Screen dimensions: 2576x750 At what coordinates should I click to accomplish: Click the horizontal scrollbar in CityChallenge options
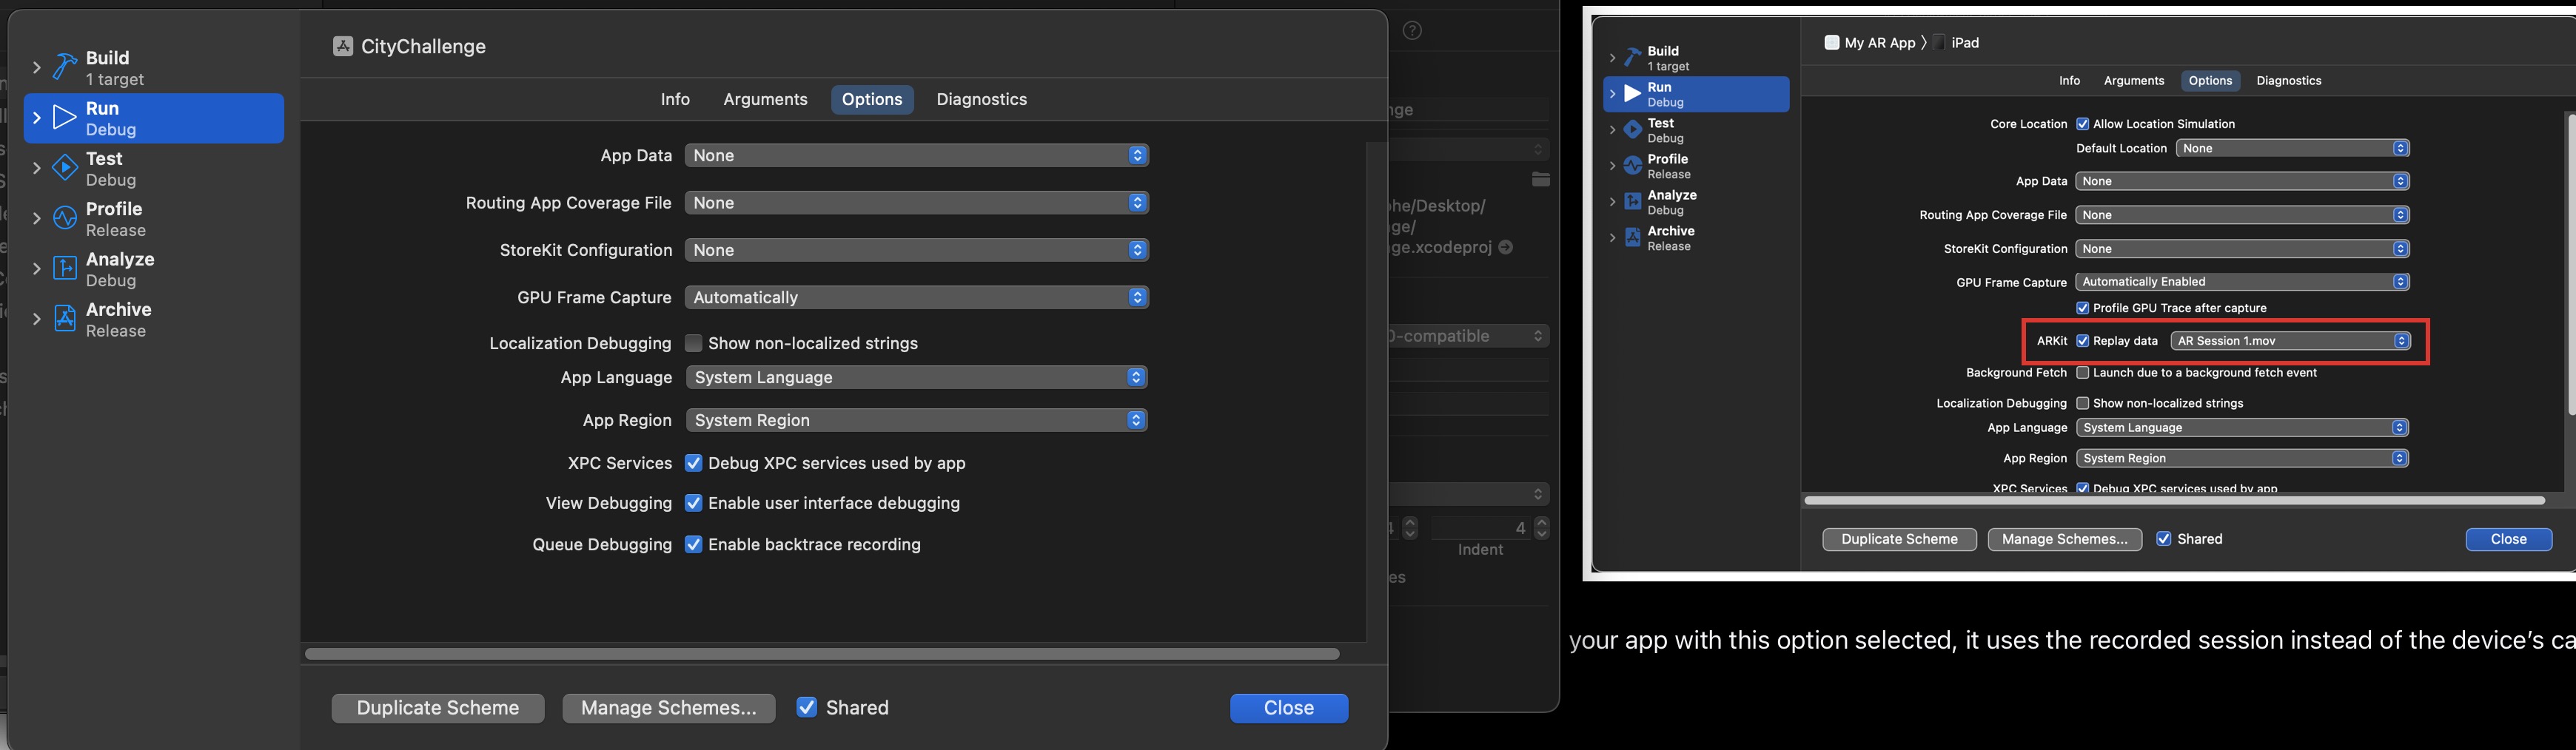821,654
